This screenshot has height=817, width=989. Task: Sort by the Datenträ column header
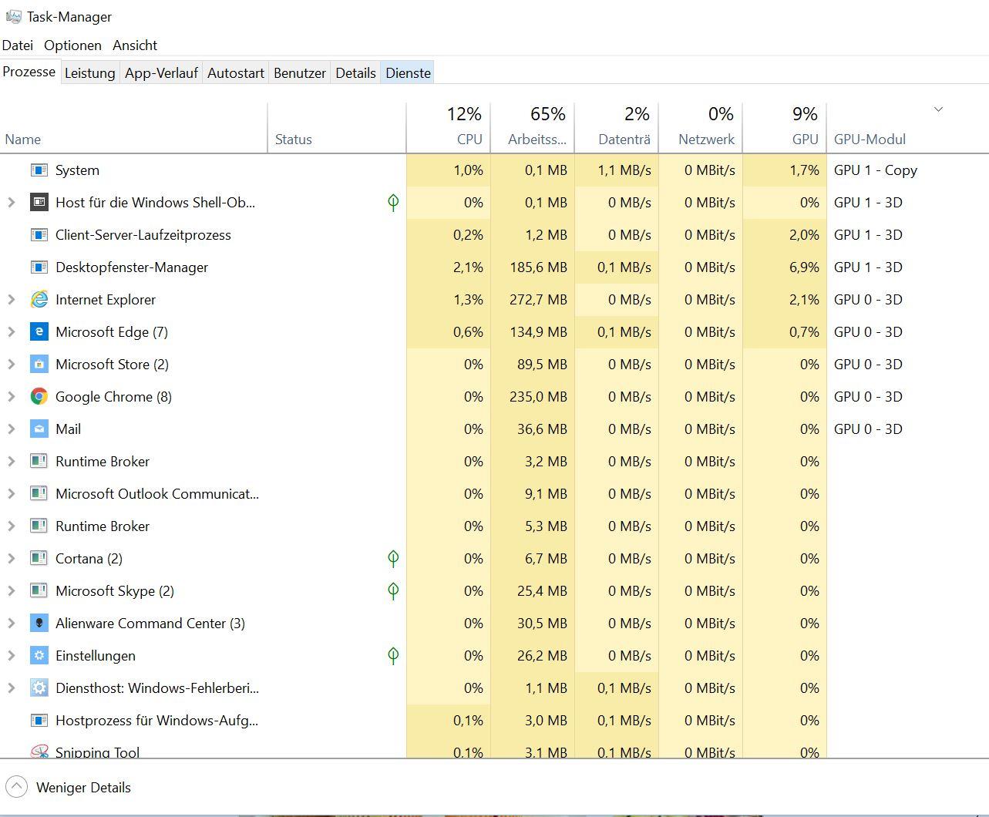(617, 128)
